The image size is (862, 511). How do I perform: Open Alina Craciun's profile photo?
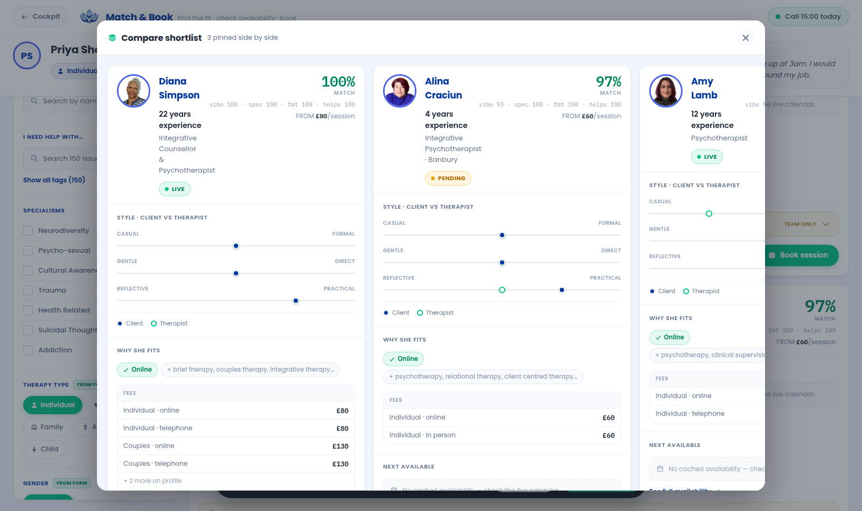point(400,91)
